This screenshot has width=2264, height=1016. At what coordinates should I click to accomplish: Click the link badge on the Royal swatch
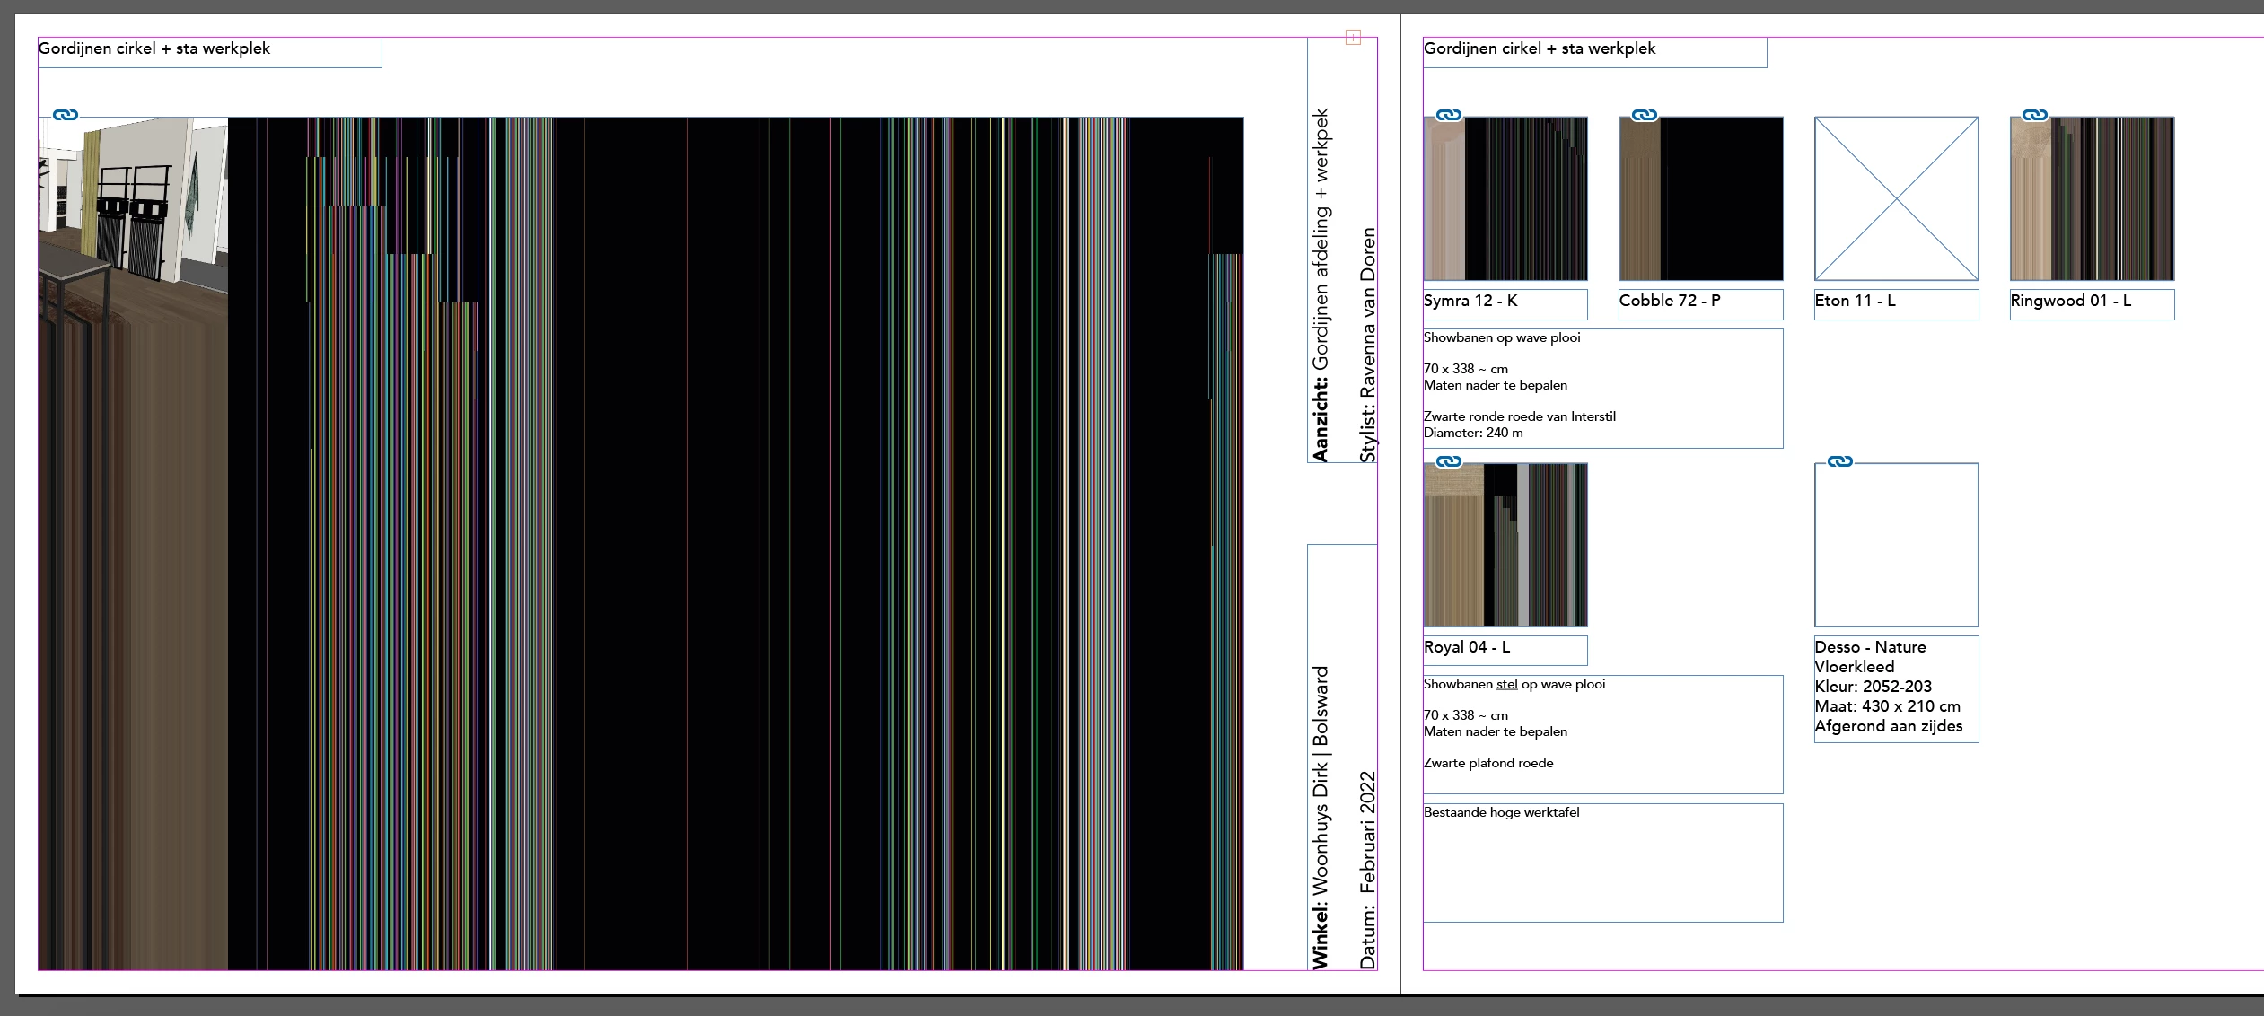click(x=1448, y=461)
